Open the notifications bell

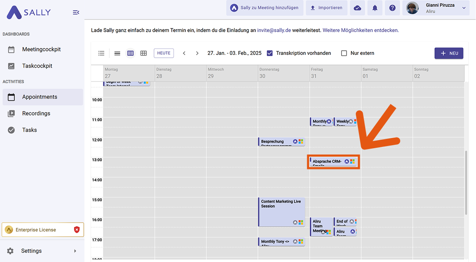point(375,8)
